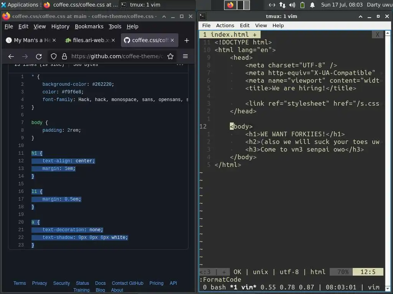
Task: Select line number 20 in code view
Action: point(21,222)
